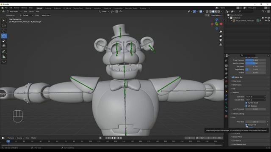The width and height of the screenshot is (271, 152).
Task: Open the Global transform orientation dropdown
Action: (x=104, y=11)
